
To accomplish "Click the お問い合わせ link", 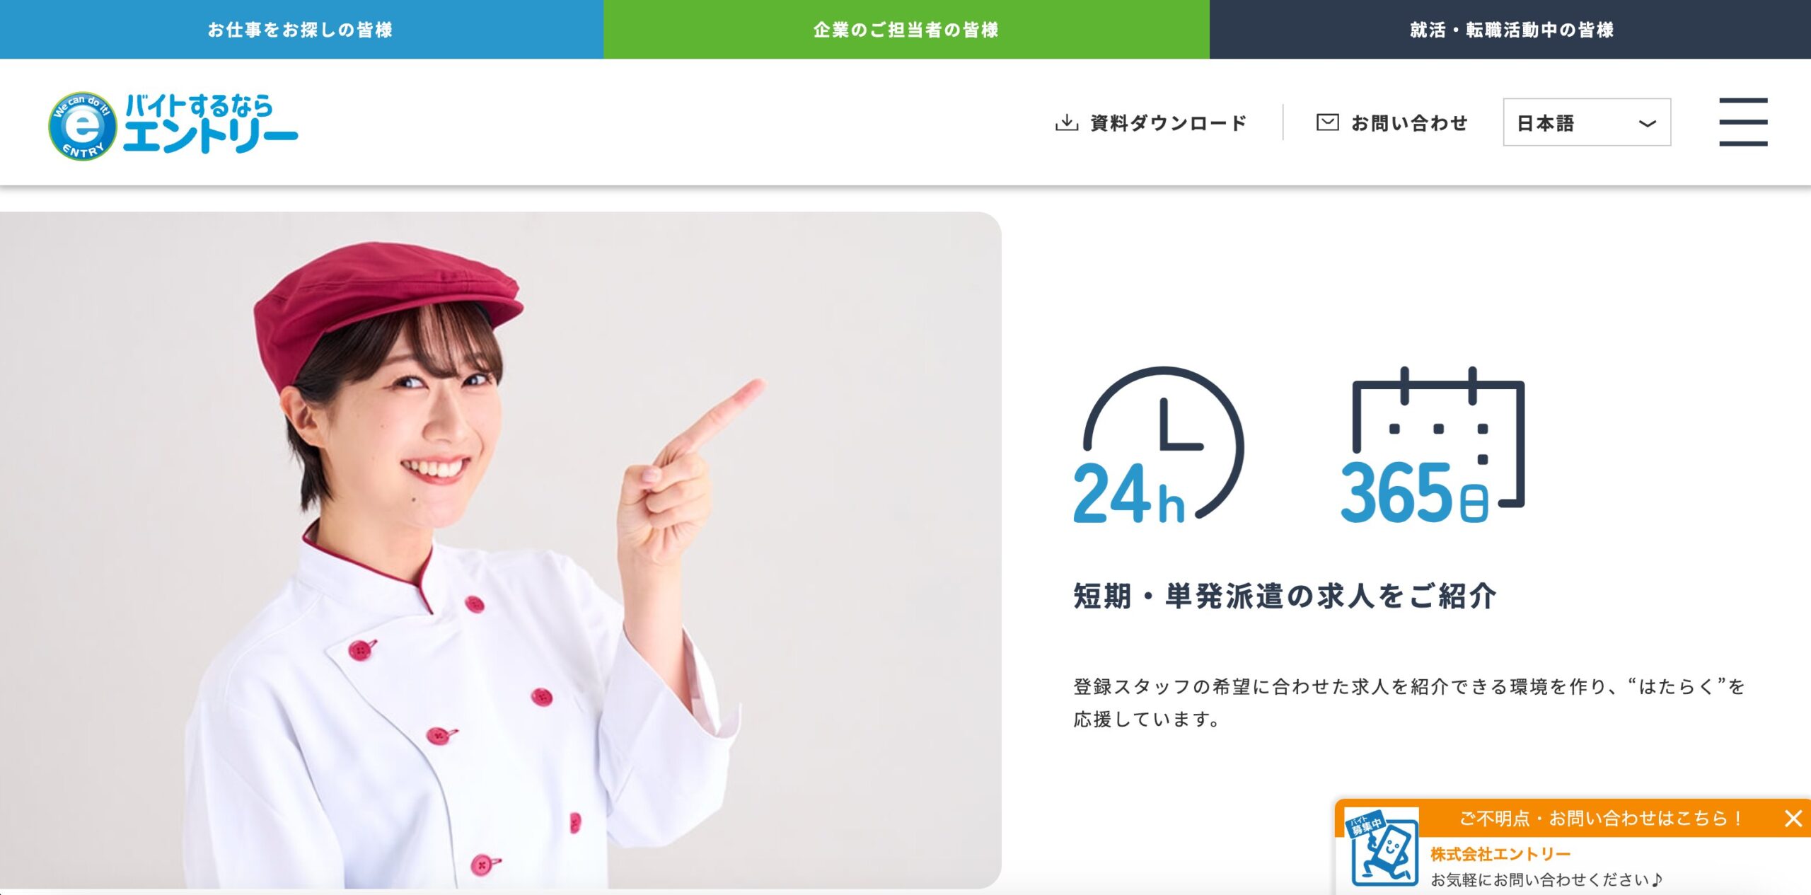I will [x=1409, y=122].
